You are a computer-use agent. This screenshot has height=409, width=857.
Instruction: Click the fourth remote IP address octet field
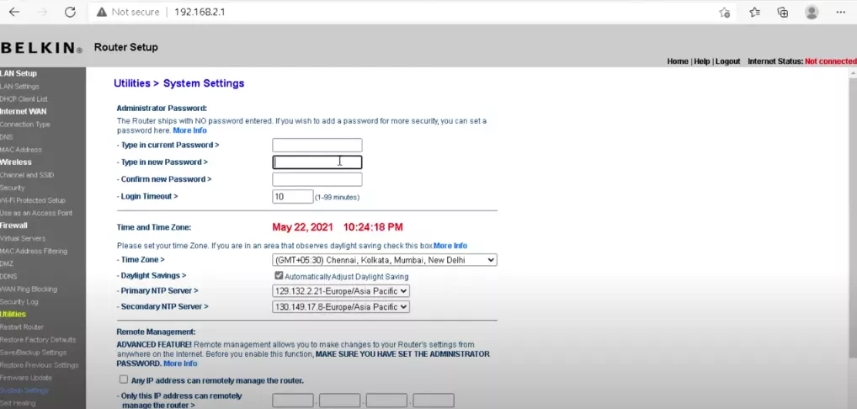(x=434, y=401)
